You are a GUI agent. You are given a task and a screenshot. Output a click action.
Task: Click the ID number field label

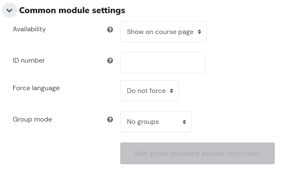[x=29, y=60]
